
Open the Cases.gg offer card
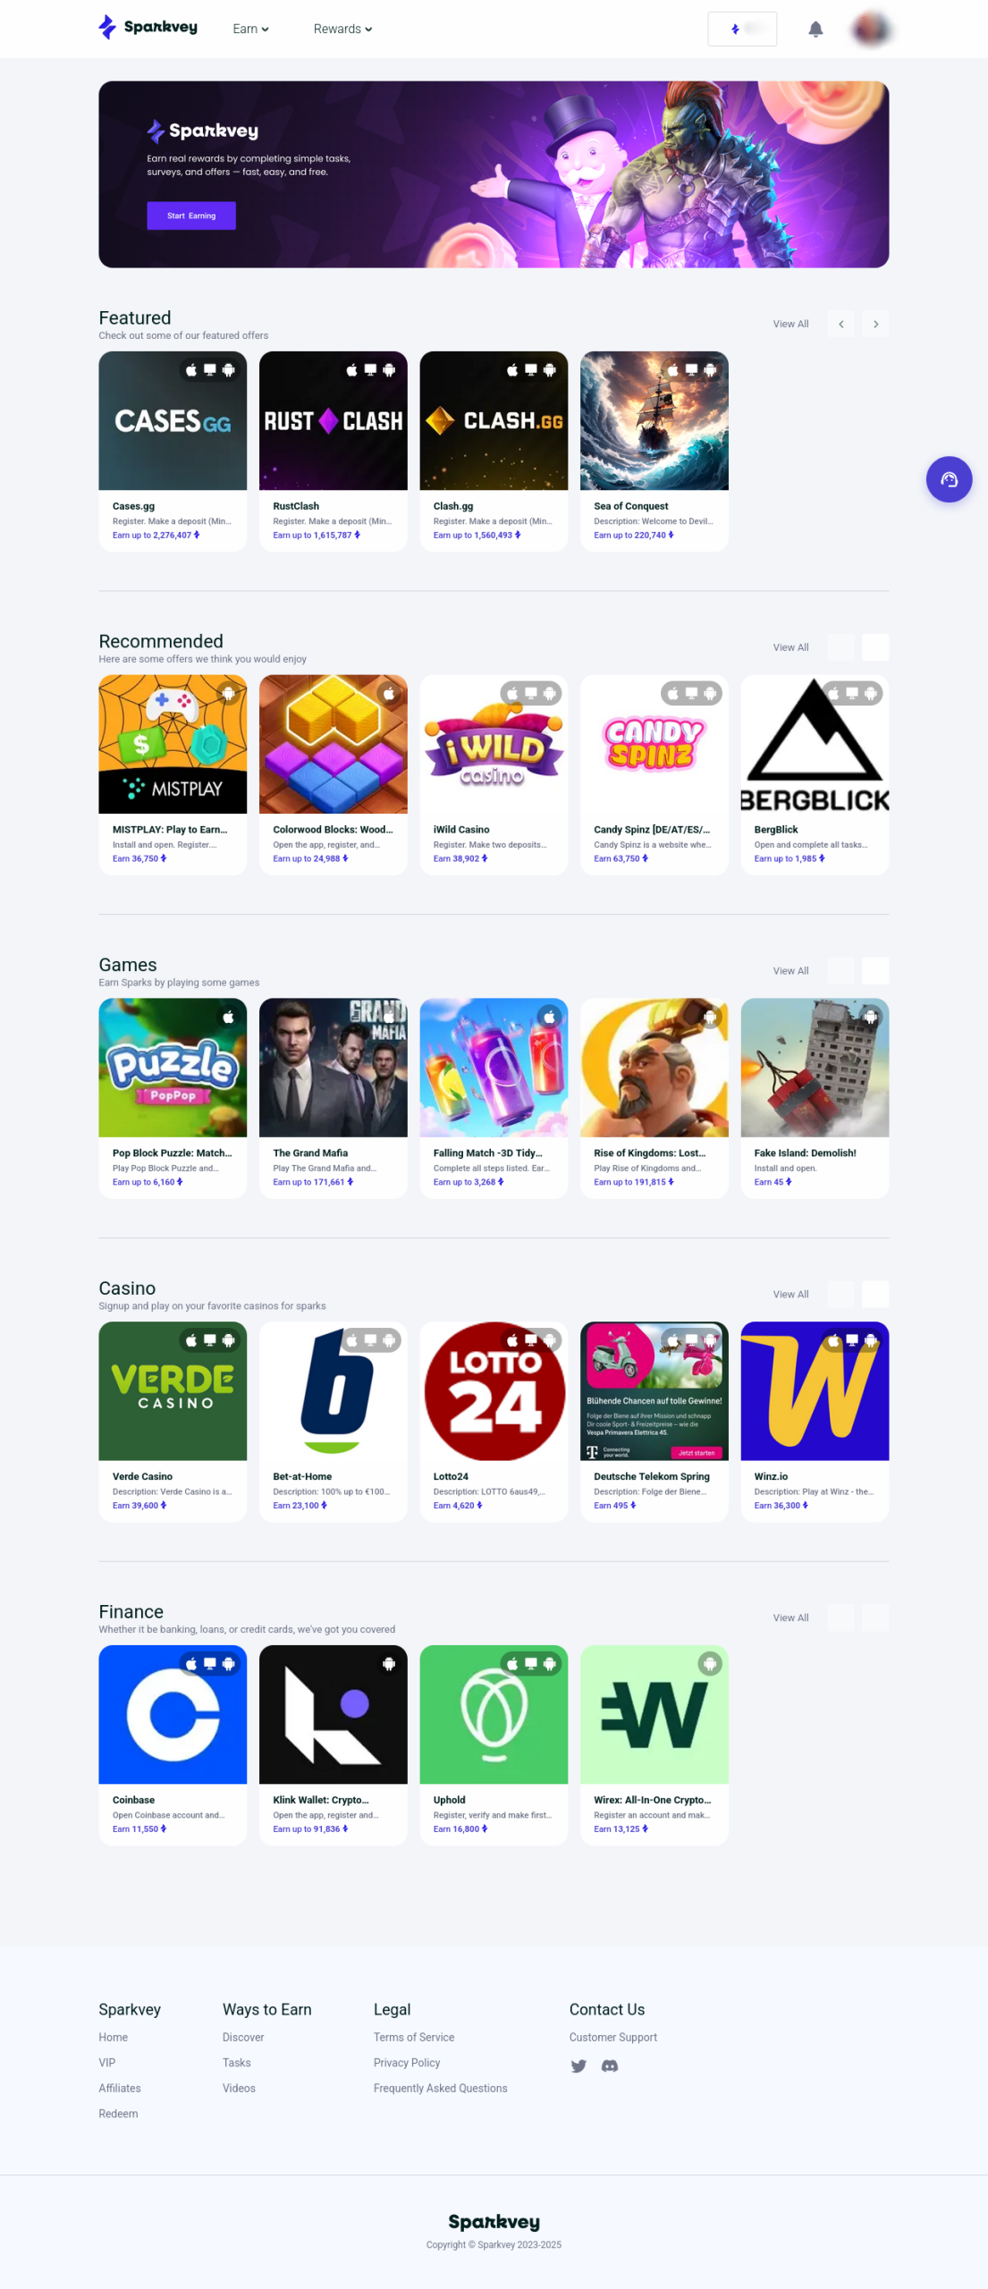coord(173,452)
